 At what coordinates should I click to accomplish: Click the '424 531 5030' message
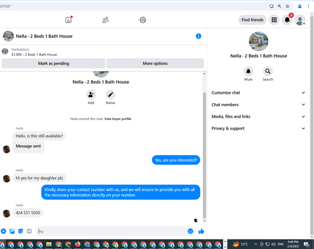point(28,213)
